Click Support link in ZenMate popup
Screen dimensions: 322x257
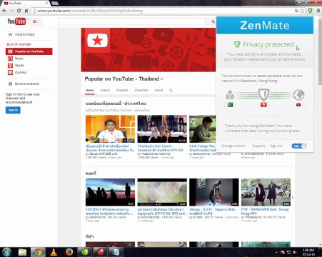(258, 146)
